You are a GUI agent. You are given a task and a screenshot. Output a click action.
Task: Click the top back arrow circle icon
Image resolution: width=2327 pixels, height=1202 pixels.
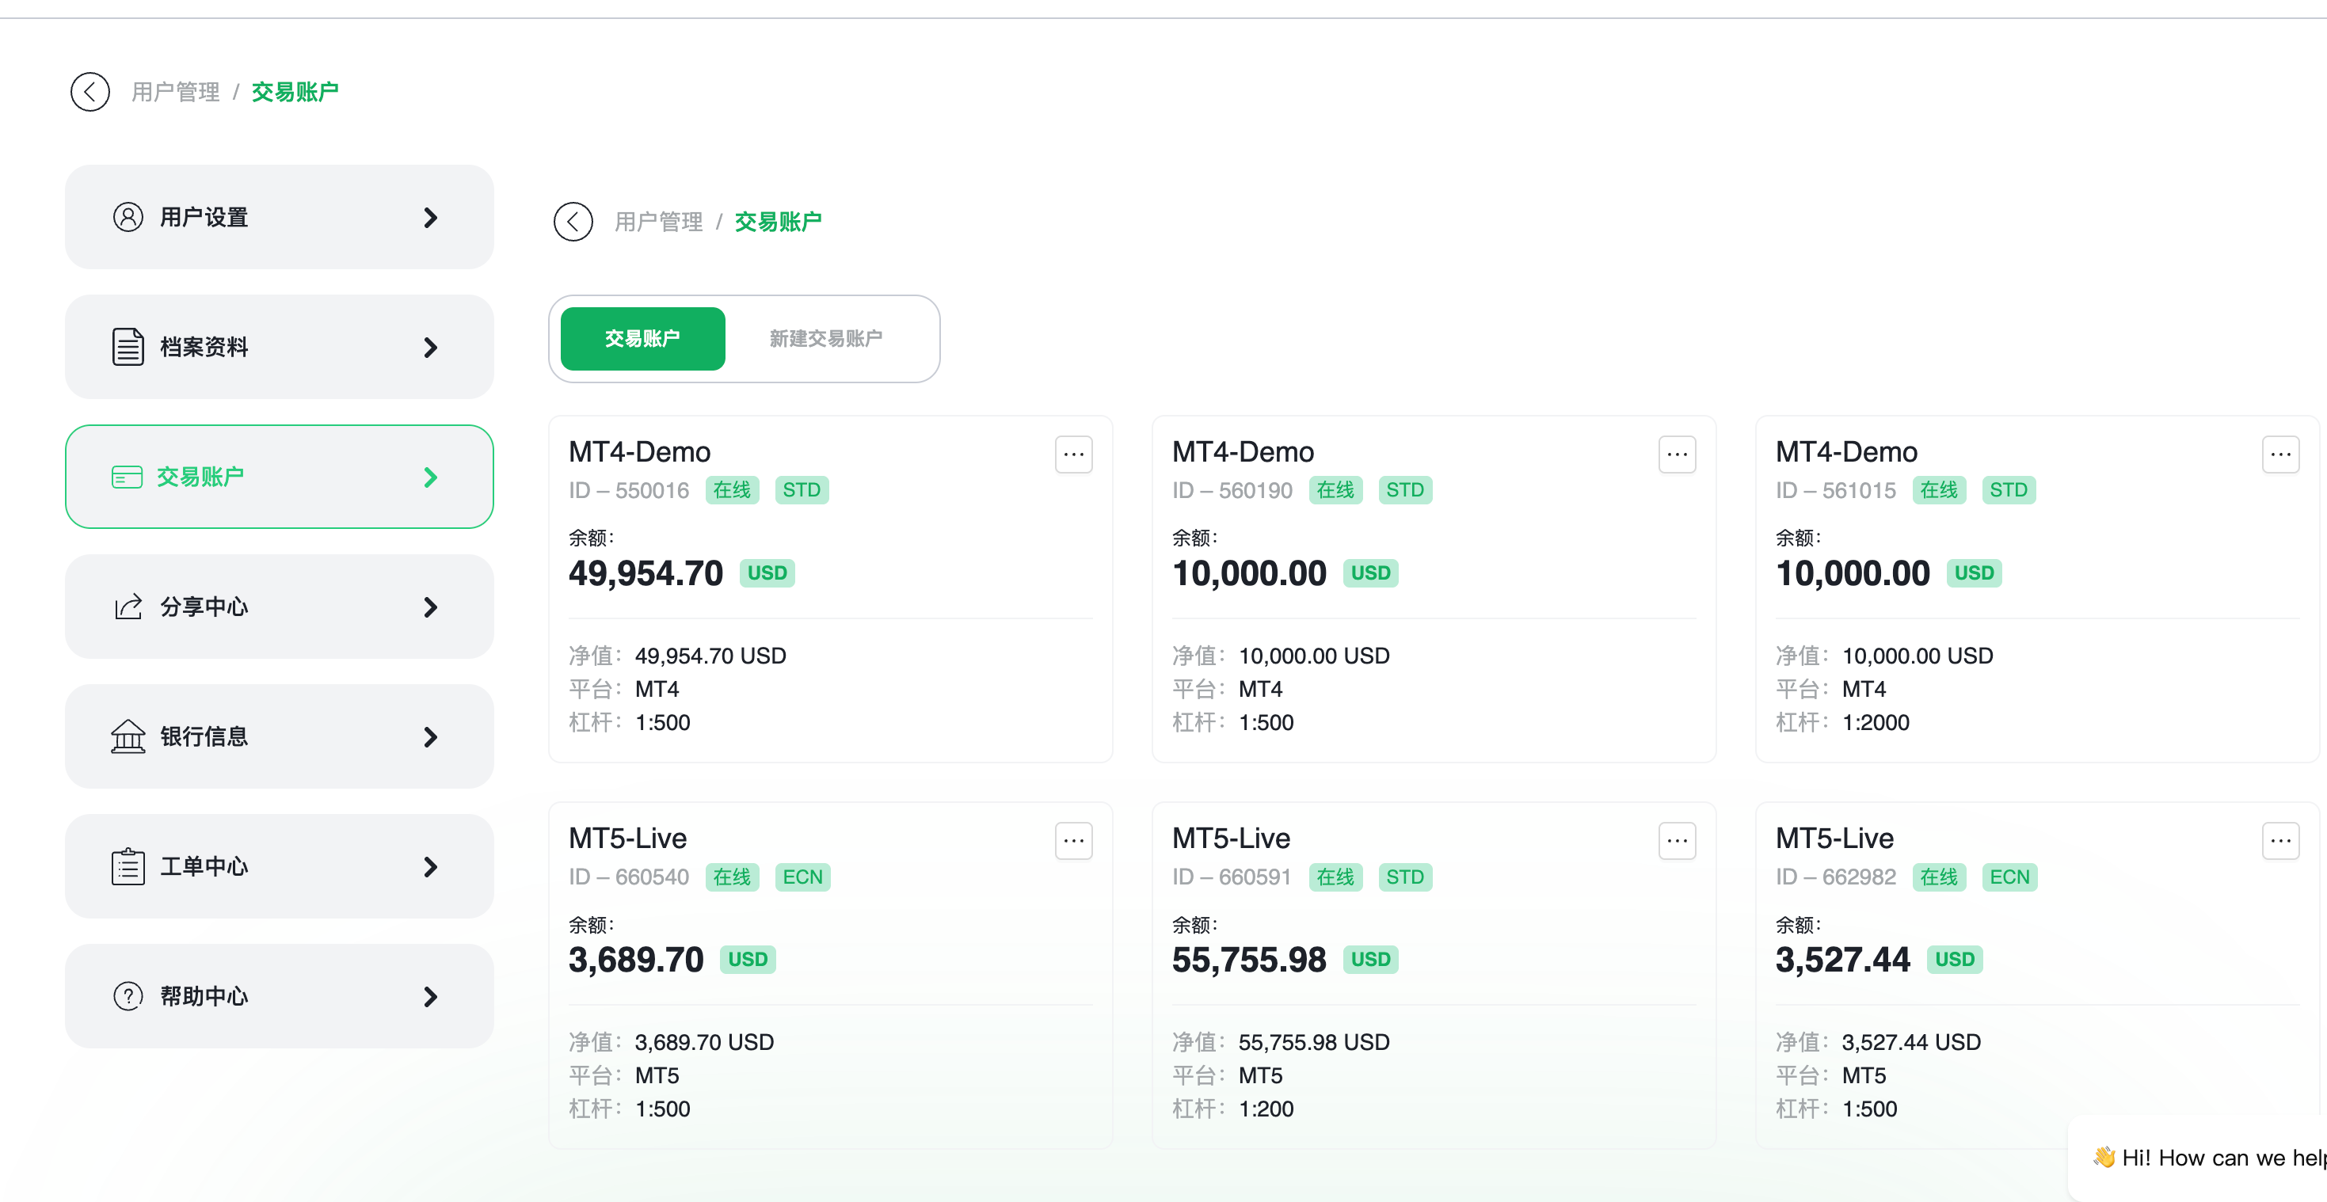coord(90,91)
